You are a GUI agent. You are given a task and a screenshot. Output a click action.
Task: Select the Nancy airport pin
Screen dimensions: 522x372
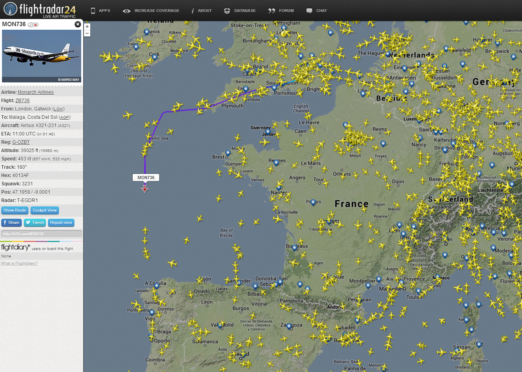(420, 138)
